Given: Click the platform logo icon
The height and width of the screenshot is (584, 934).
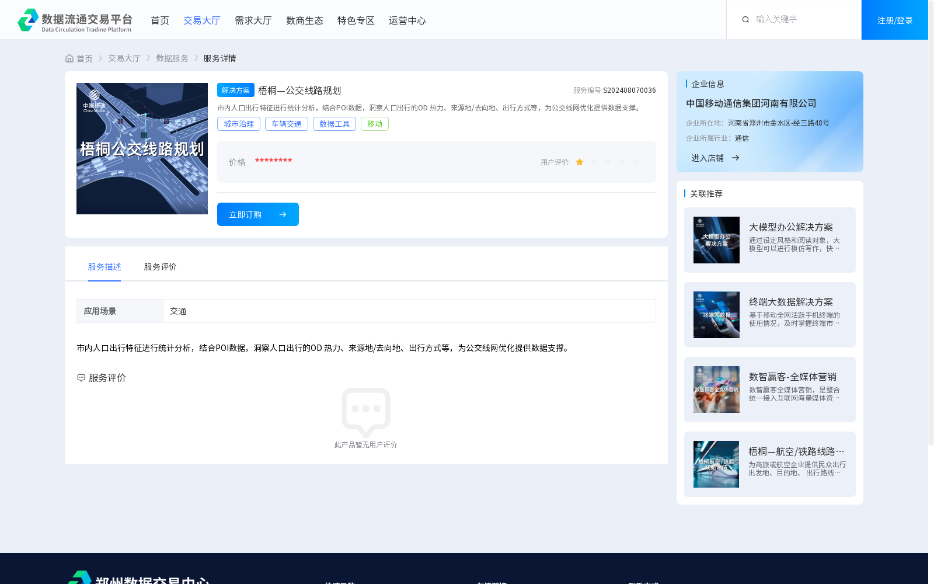Looking at the screenshot, I should pyautogui.click(x=28, y=20).
